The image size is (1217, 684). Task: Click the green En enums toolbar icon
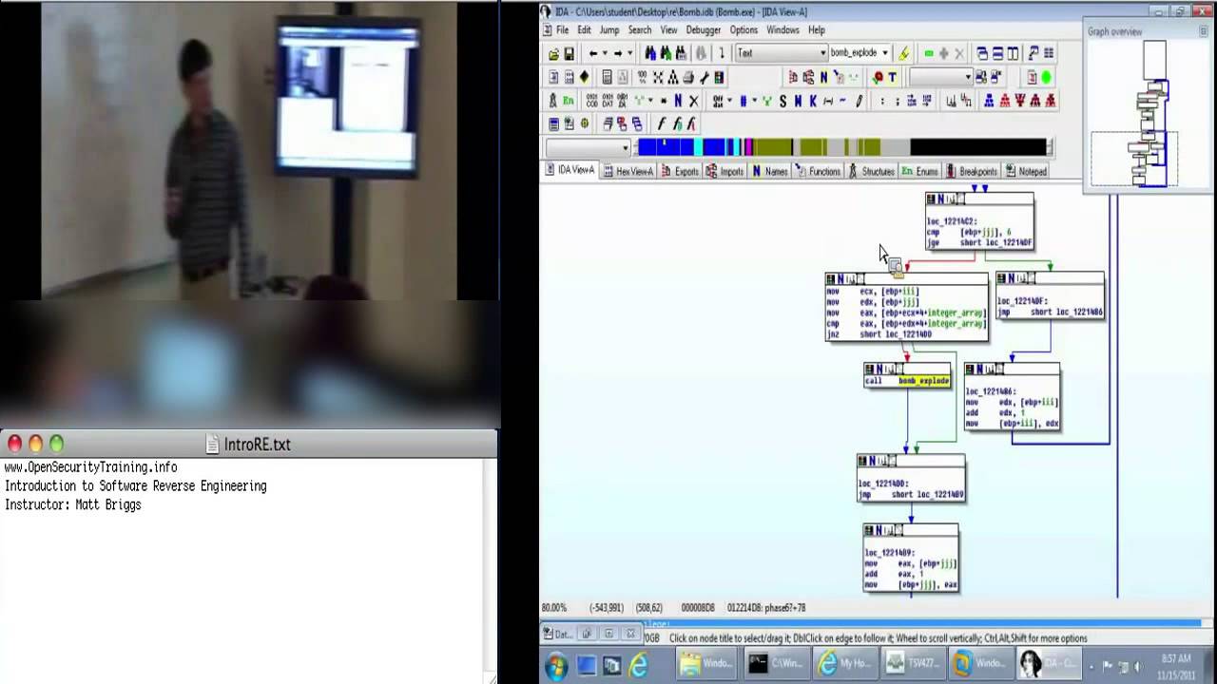(x=569, y=101)
